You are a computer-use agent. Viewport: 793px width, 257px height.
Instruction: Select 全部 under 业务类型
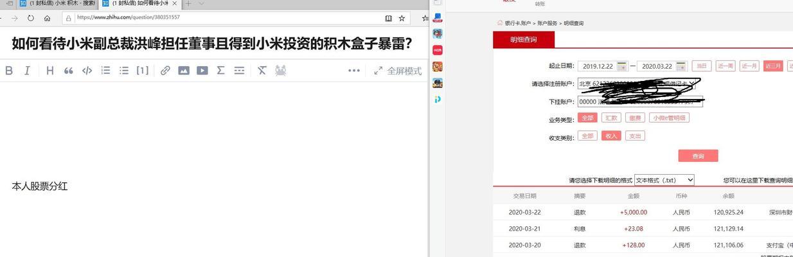587,118
